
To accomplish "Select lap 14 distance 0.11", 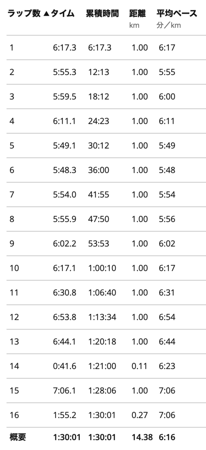I will [x=139, y=365].
